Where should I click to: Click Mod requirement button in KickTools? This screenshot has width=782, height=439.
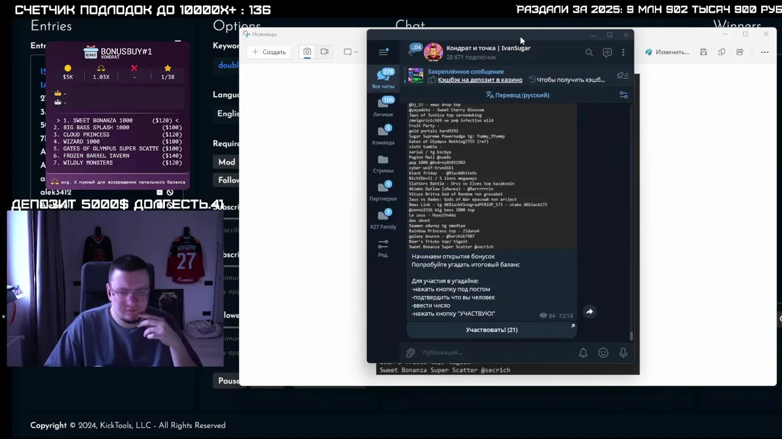click(x=227, y=162)
